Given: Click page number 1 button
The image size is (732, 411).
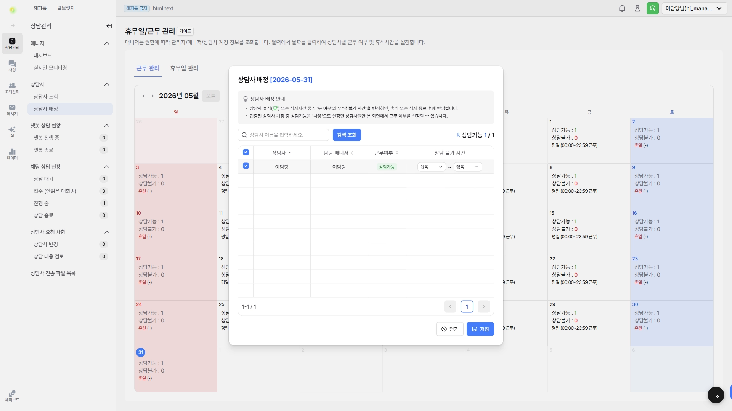Looking at the screenshot, I should point(467,307).
